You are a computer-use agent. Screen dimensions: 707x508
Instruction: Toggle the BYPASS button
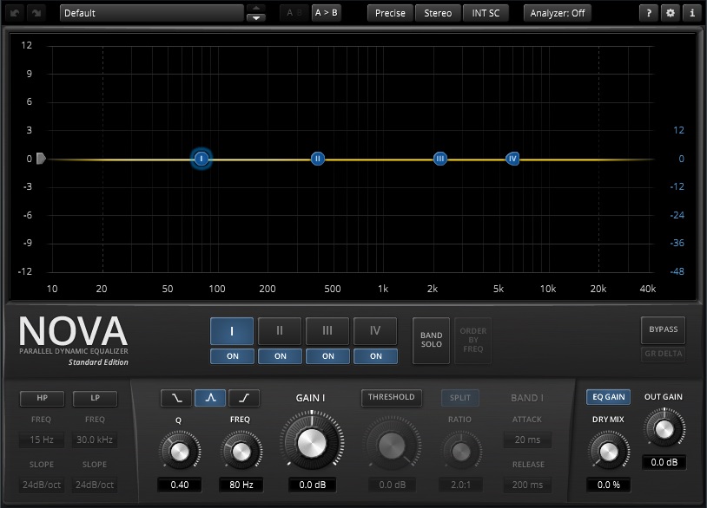(664, 329)
